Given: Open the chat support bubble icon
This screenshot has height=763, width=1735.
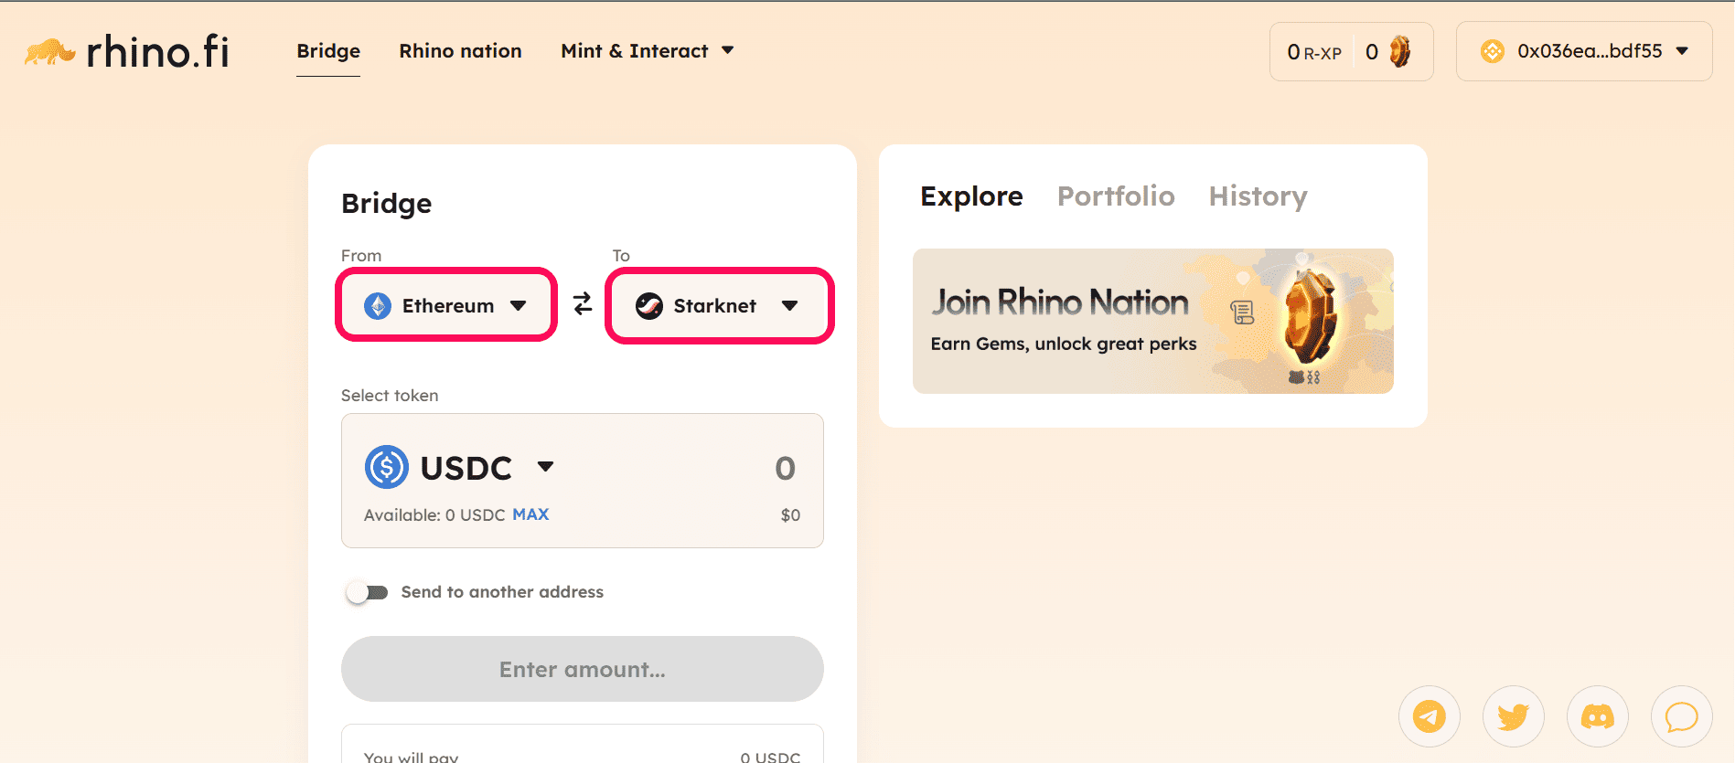Looking at the screenshot, I should (1682, 716).
